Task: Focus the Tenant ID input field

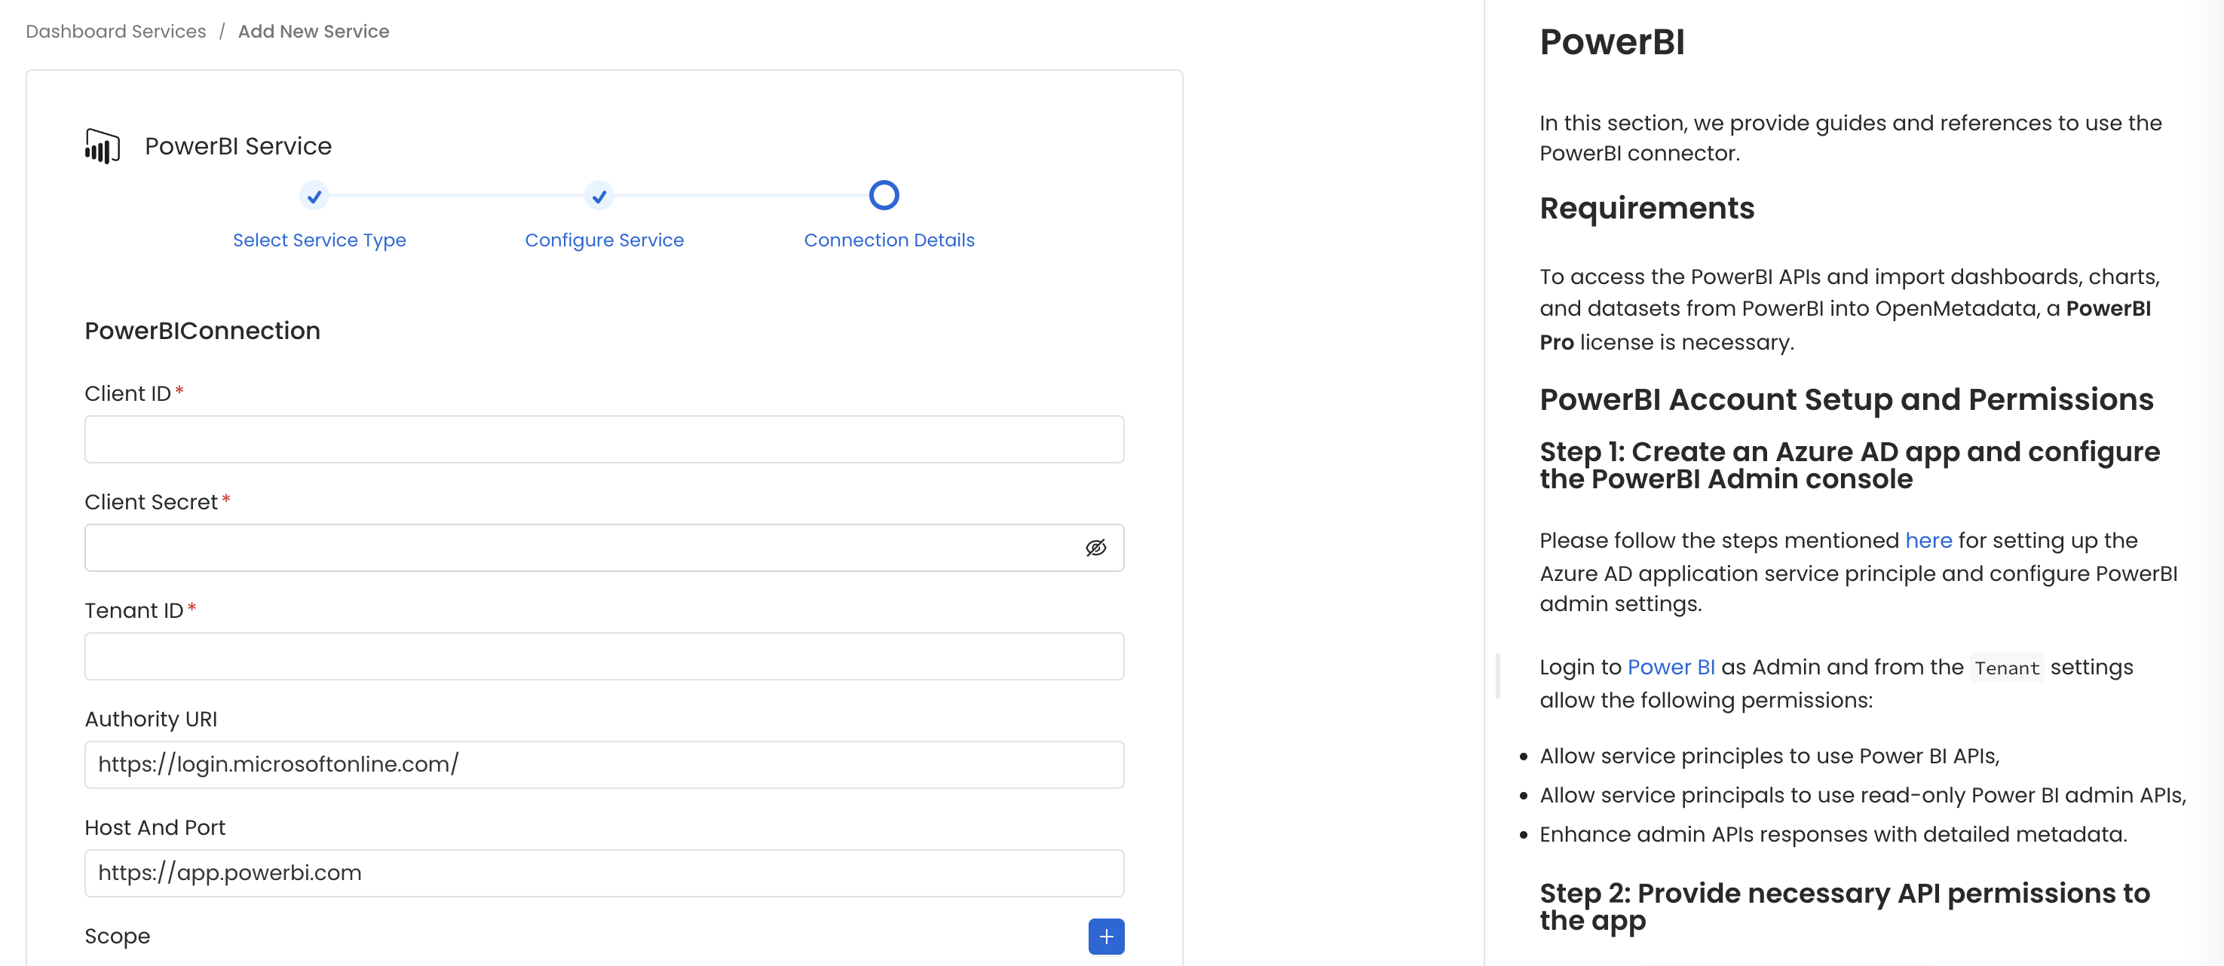Action: (605, 656)
